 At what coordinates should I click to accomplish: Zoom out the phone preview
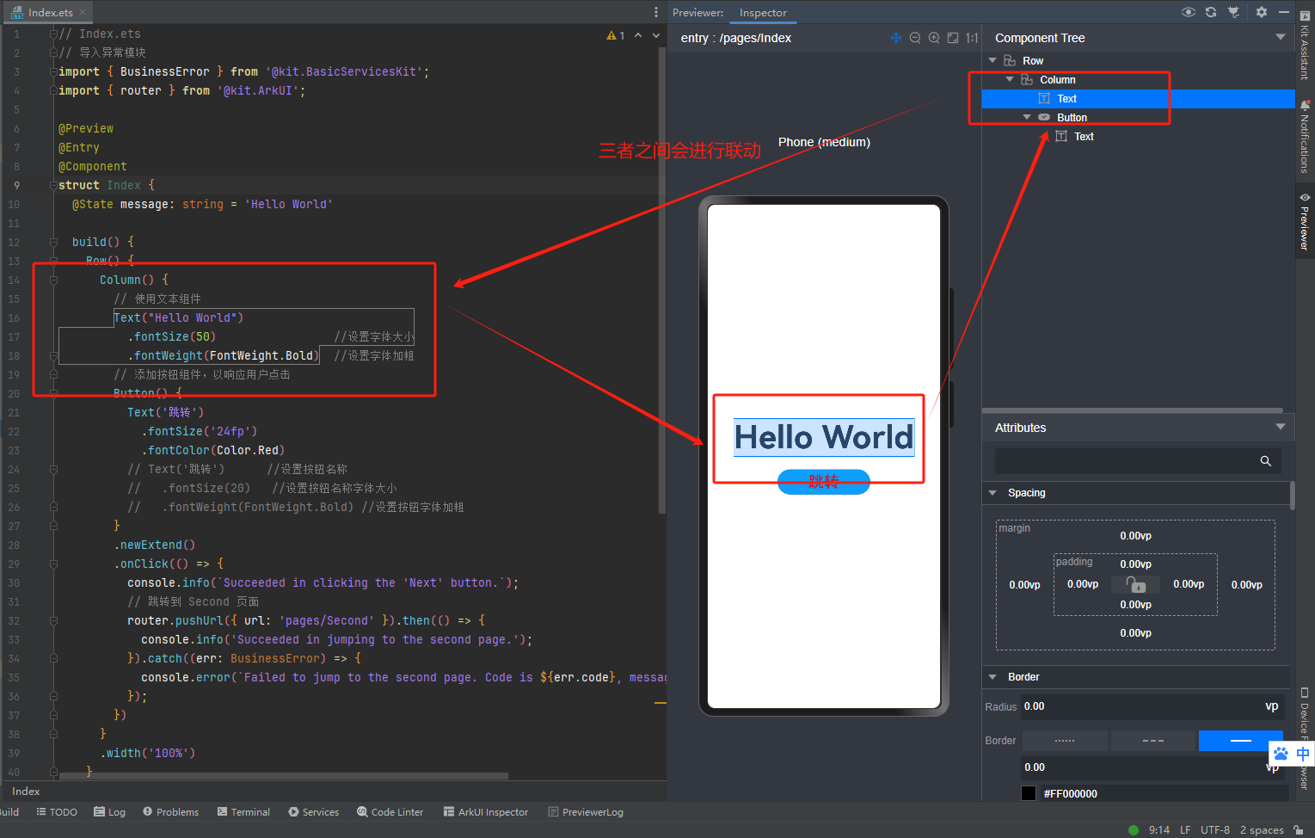click(915, 38)
